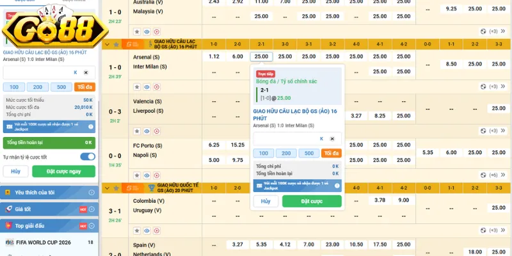Toggle 'Tự nhận tỷ lệ cược tốt' switch
Image resolution: width=512 pixels, height=256 pixels.
pos(87,156)
